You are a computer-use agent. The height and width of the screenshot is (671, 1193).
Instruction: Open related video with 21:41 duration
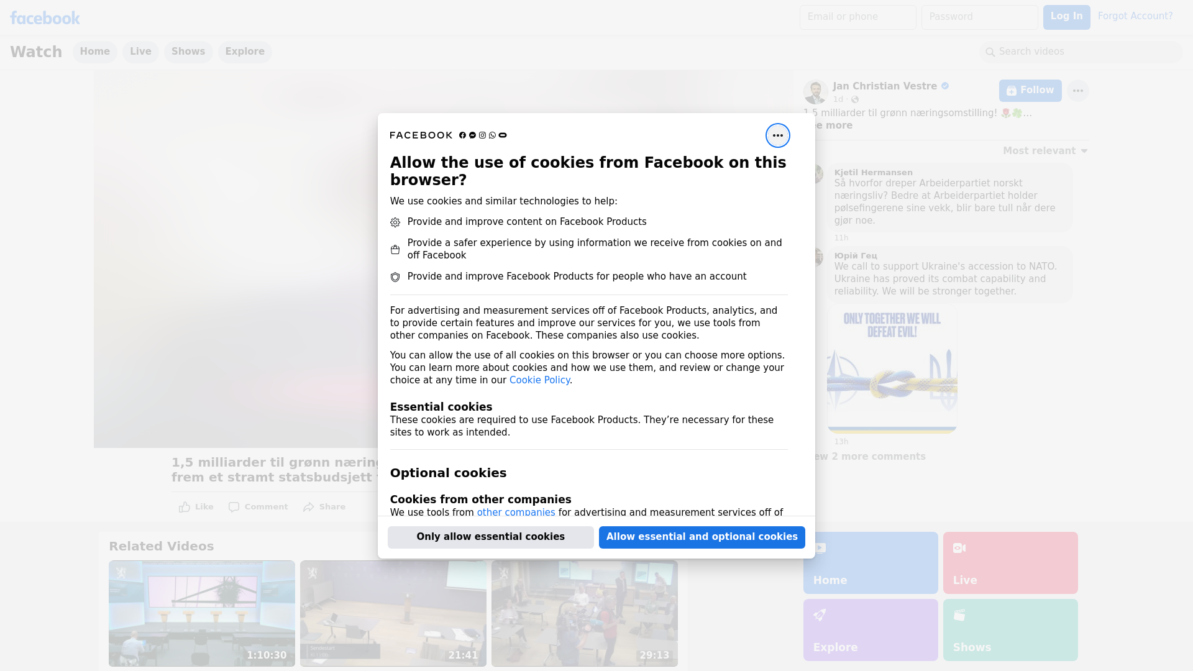[x=393, y=613]
